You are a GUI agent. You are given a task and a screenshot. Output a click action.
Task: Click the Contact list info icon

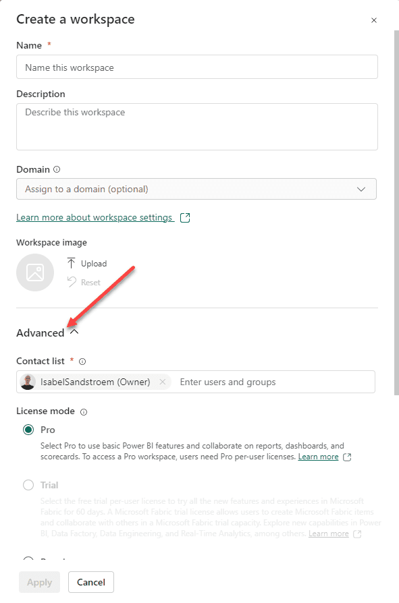coord(82,362)
